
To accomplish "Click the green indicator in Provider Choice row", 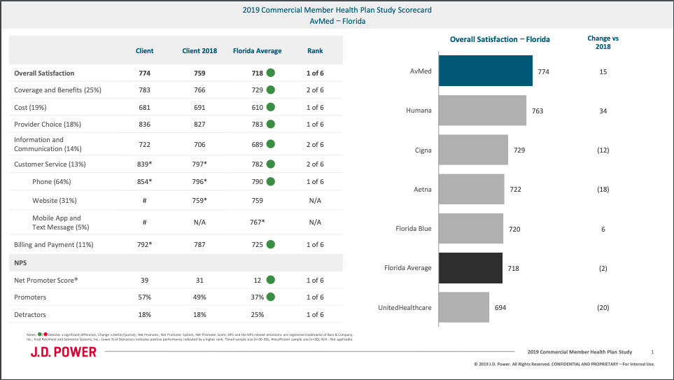I will [x=270, y=125].
